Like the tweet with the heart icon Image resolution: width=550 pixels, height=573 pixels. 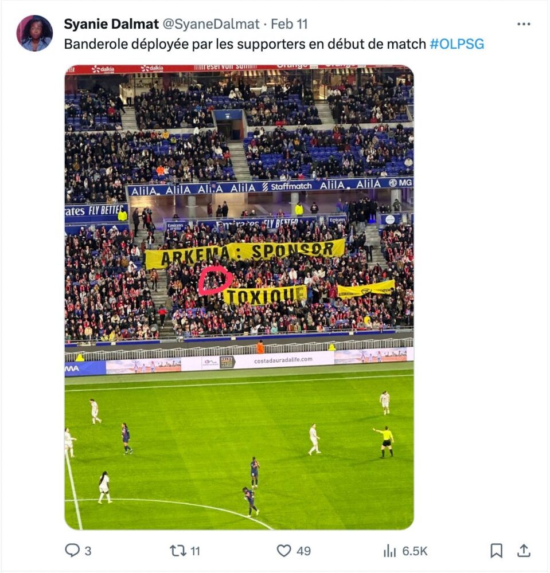(x=284, y=550)
